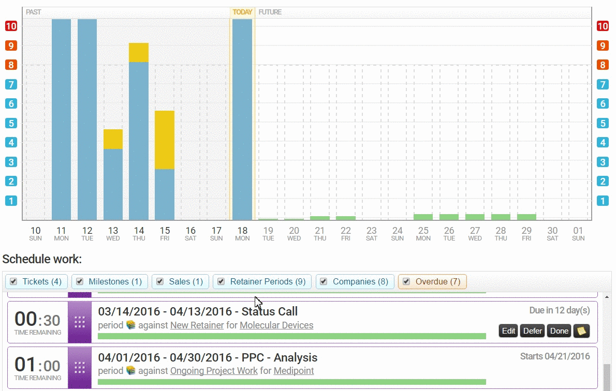Click the blue 5 hour marker on left axis
Viewport: 616px width, 391px height.
pyautogui.click(x=11, y=123)
